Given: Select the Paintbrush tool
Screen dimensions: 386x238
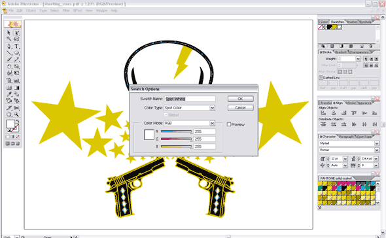Looking at the screenshot, I should (9, 59).
